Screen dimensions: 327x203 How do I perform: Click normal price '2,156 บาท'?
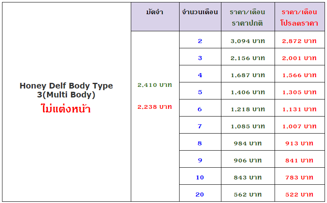[248, 58]
